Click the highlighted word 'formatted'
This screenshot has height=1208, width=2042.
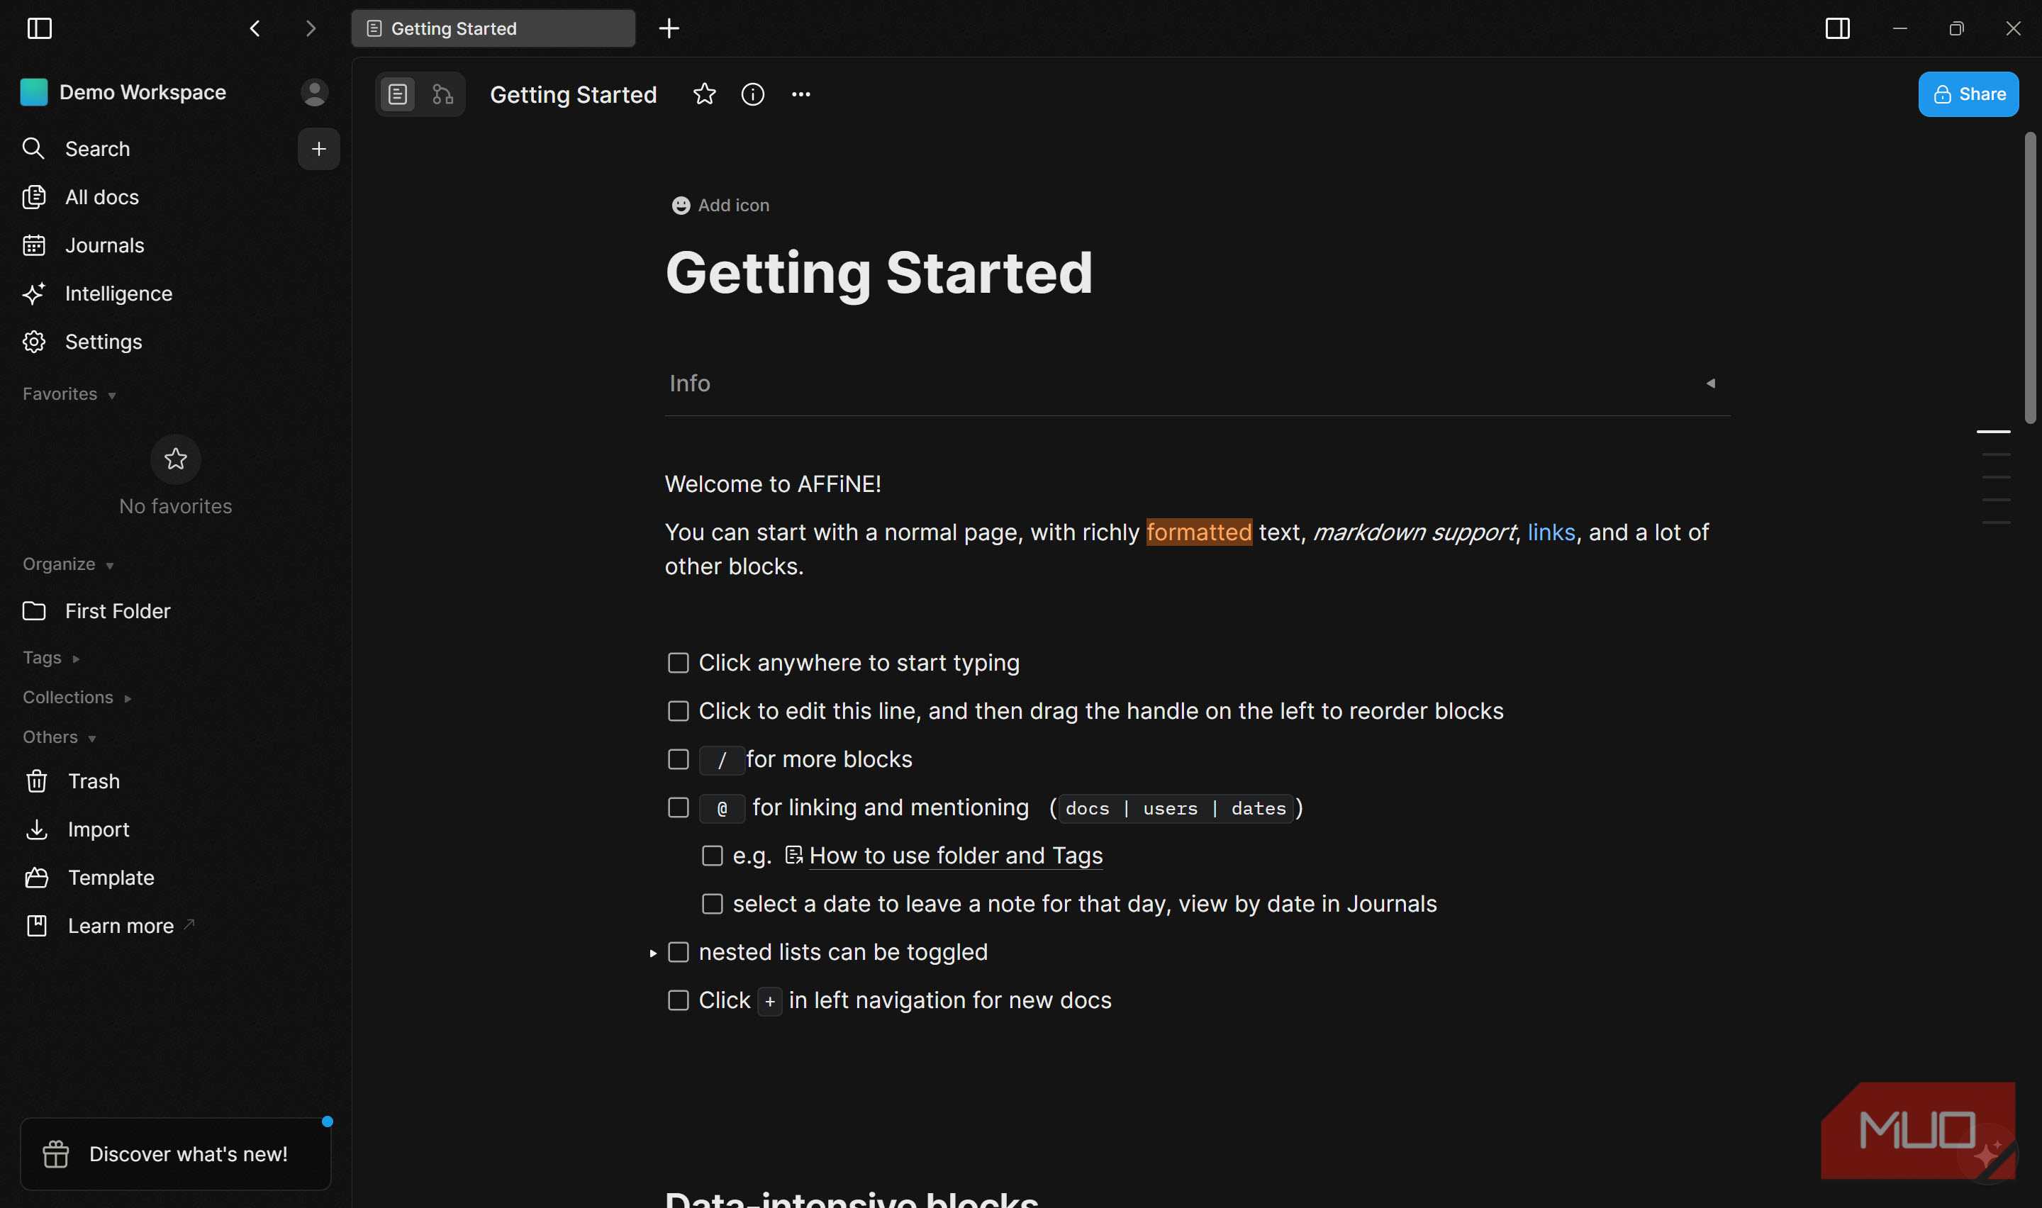pos(1198,532)
